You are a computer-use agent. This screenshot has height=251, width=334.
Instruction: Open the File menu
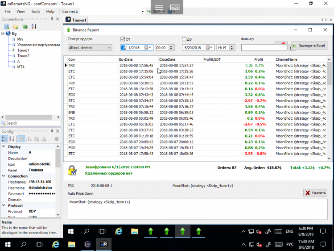8,12
